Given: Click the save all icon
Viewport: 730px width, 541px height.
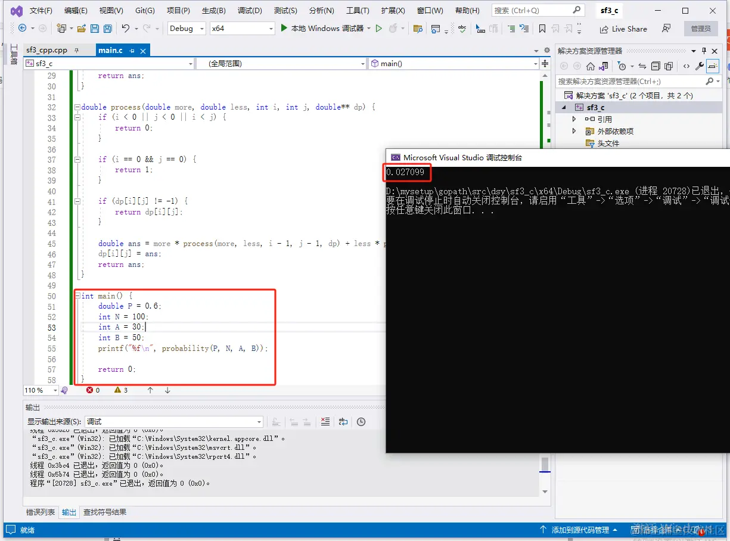Looking at the screenshot, I should click(x=107, y=28).
